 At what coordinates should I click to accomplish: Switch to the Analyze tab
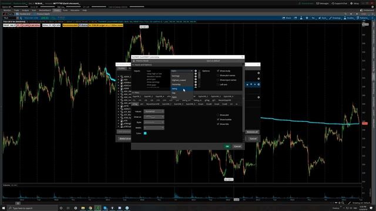pyautogui.click(x=25, y=11)
